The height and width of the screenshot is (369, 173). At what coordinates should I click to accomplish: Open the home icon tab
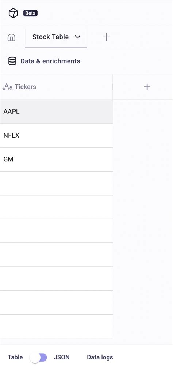point(12,37)
